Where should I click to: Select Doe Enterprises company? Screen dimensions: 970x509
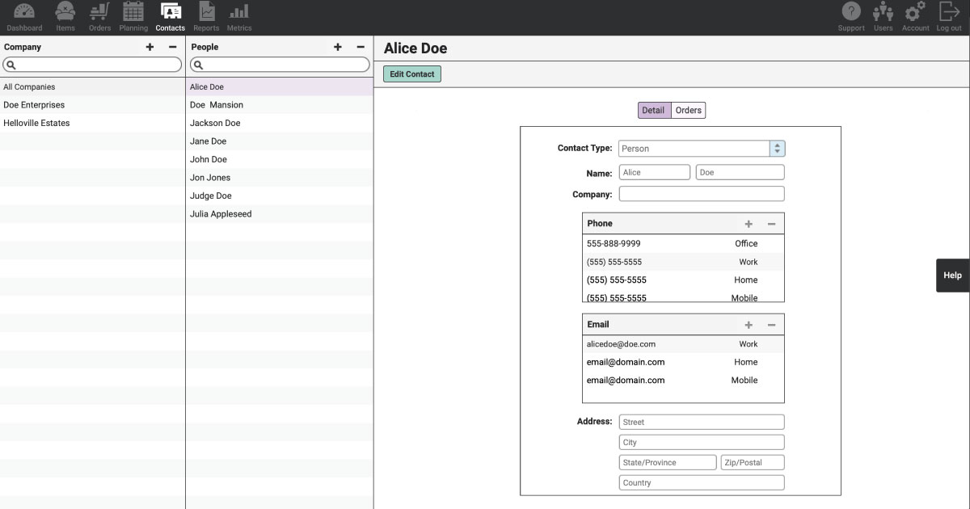(92, 105)
